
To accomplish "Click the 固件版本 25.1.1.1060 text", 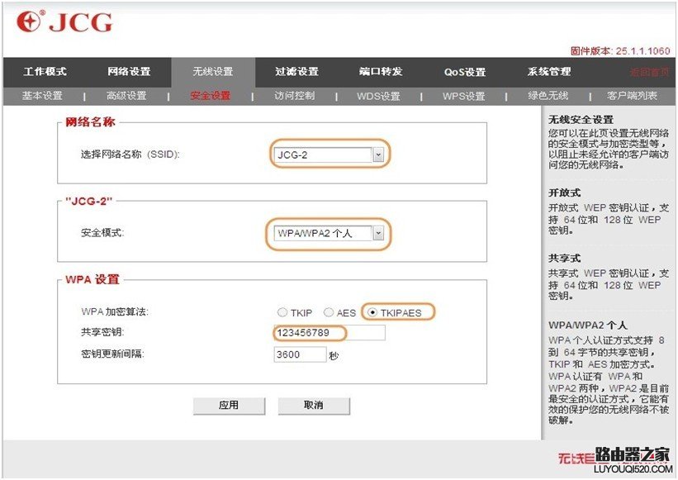I will point(620,50).
